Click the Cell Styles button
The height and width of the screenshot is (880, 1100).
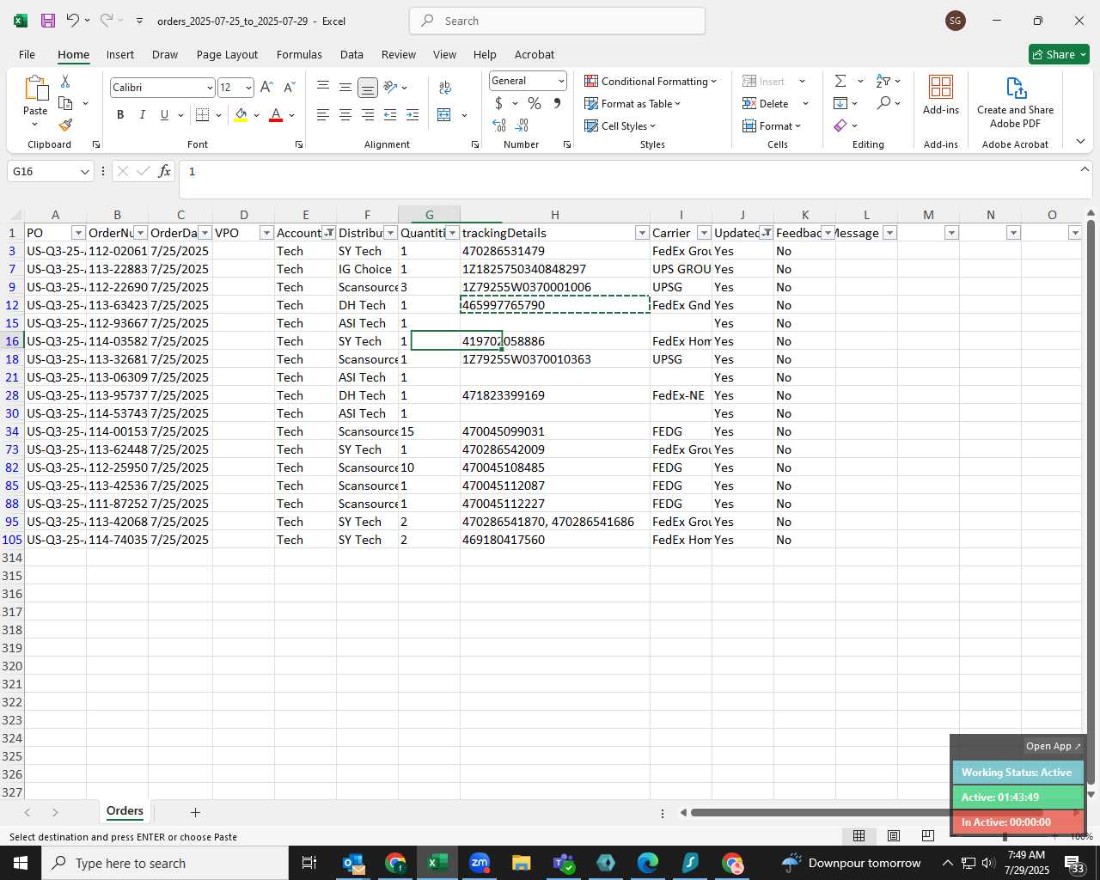[x=620, y=125]
